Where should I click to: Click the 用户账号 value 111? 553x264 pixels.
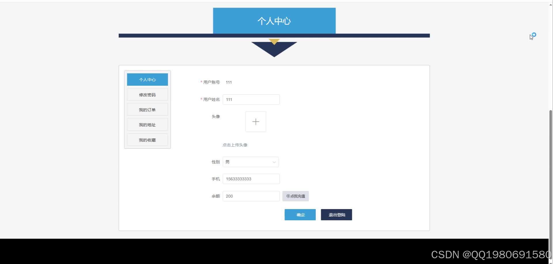tap(229, 82)
